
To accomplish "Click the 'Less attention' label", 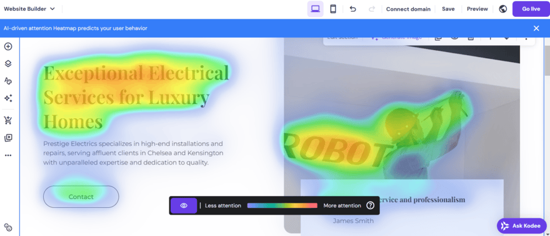I will (222, 205).
